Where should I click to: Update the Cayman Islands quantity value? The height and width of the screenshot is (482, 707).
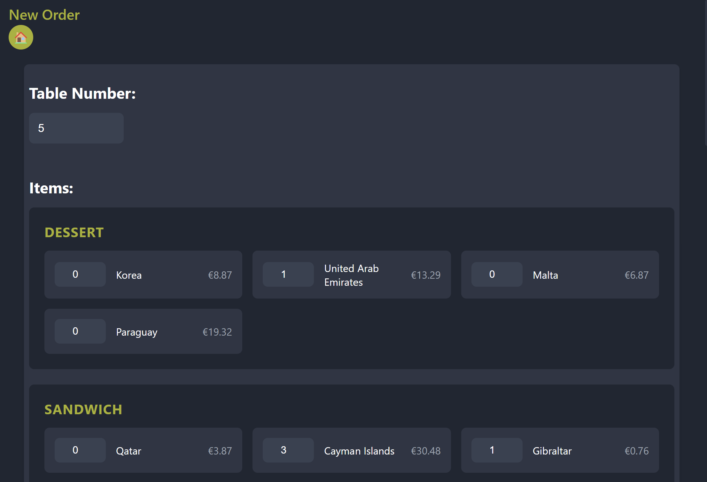pyautogui.click(x=288, y=450)
